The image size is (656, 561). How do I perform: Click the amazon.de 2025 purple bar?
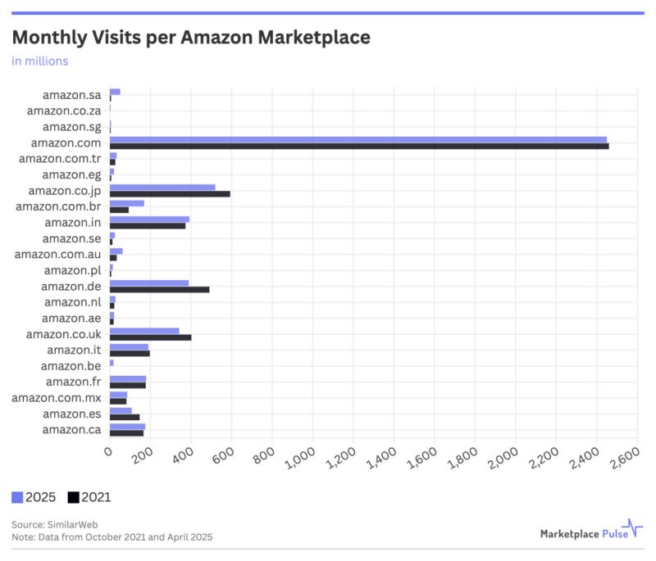coord(149,283)
